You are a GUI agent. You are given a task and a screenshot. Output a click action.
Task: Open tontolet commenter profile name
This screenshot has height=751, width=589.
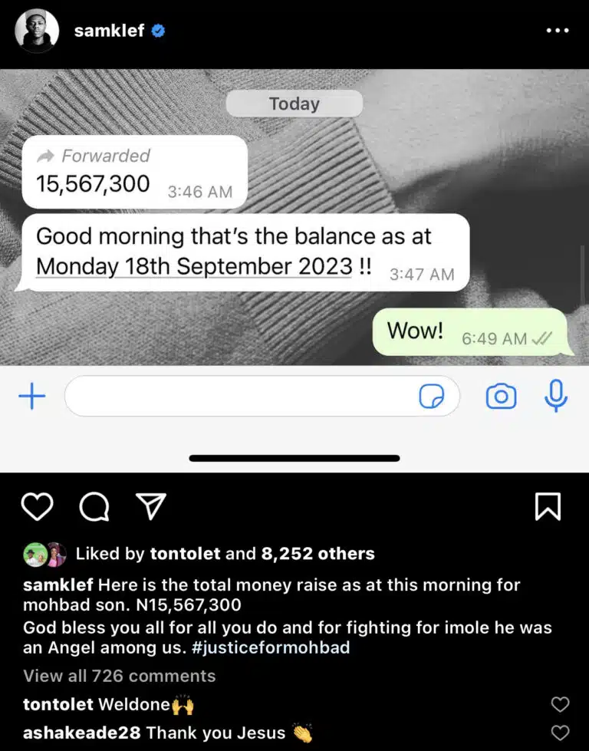click(x=58, y=704)
